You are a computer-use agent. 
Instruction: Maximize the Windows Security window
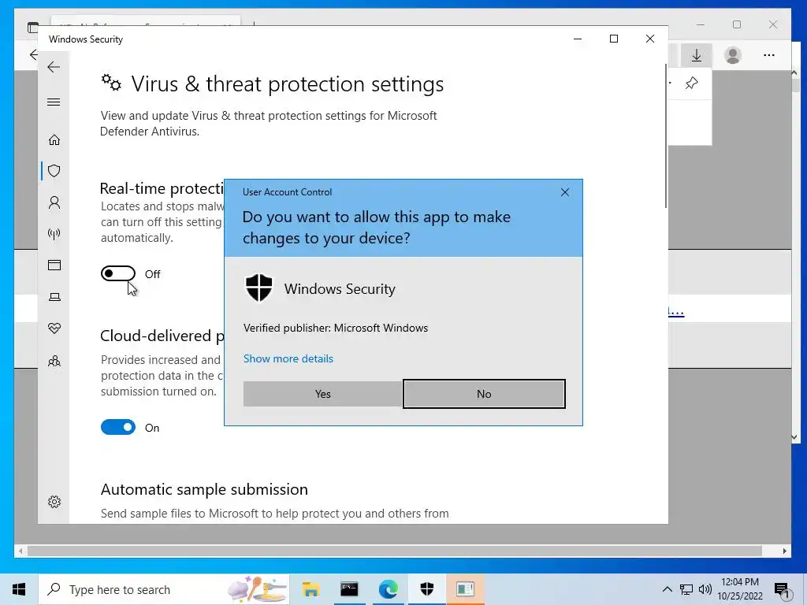point(613,39)
